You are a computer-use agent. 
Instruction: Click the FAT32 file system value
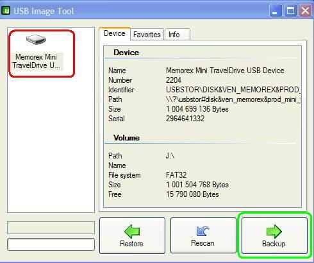pyautogui.click(x=176, y=175)
